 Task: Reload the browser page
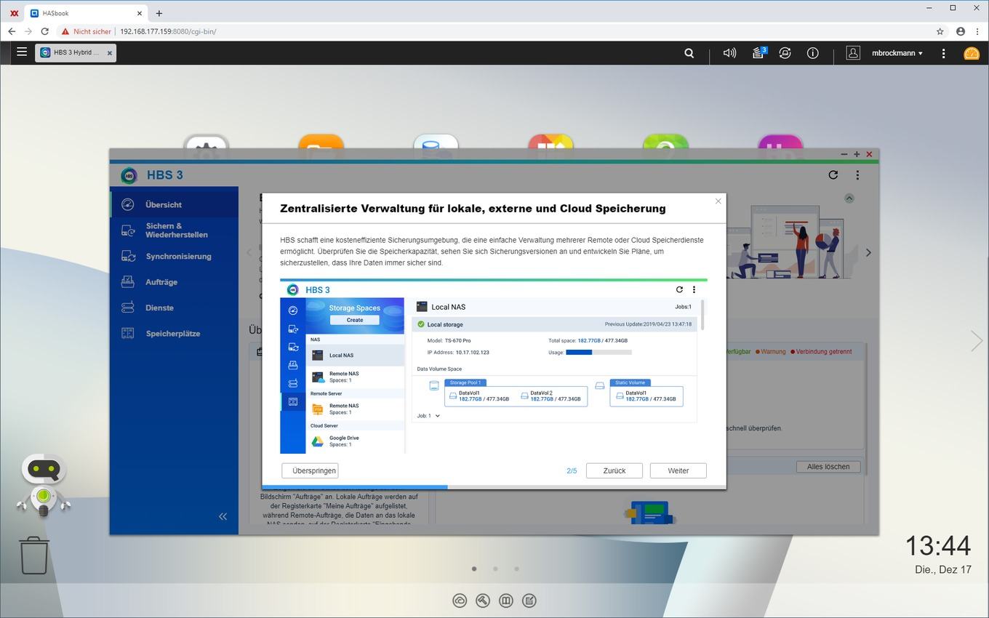tap(45, 31)
